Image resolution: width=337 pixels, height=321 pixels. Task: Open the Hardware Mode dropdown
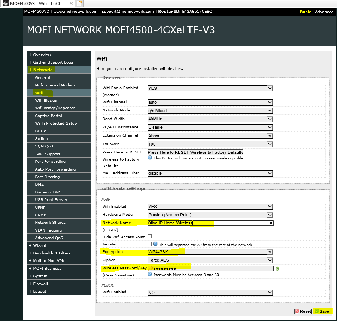(210, 215)
